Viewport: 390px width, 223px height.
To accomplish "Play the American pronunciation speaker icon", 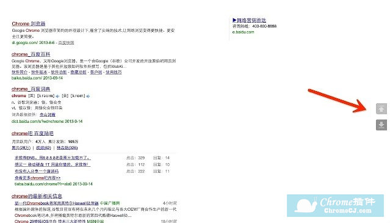I will (x=88, y=96).
